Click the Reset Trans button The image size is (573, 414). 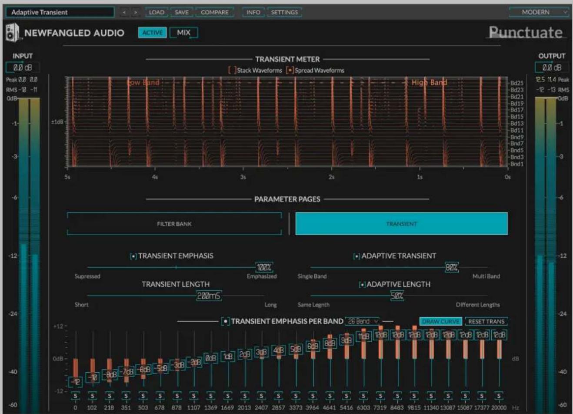(x=486, y=321)
